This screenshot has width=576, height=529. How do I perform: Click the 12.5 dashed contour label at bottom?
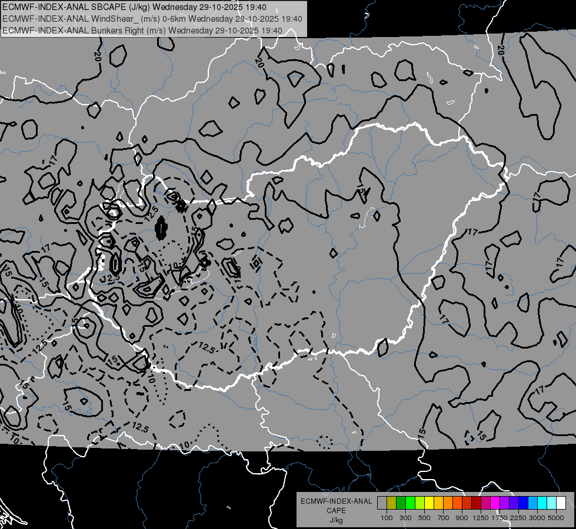pyautogui.click(x=140, y=427)
